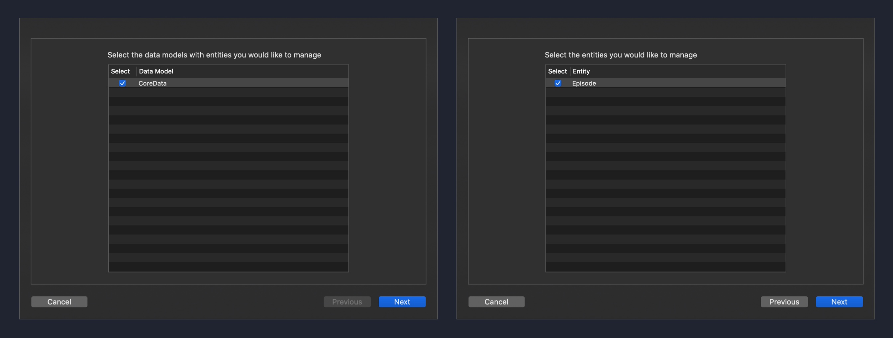
Task: Select the Episode row text
Action: click(x=584, y=83)
